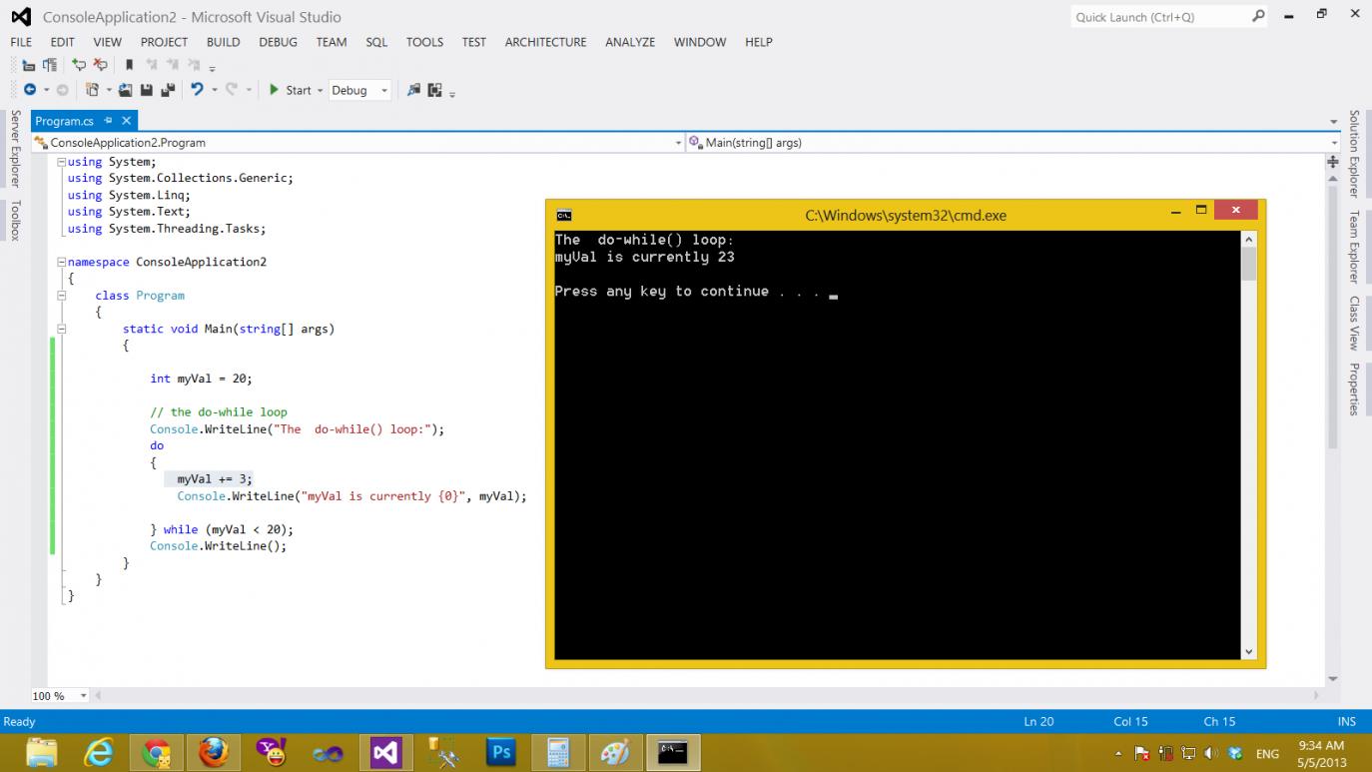Click the first icon in the text editor toolbar
Screen dimensions: 1372x772
[x=29, y=65]
